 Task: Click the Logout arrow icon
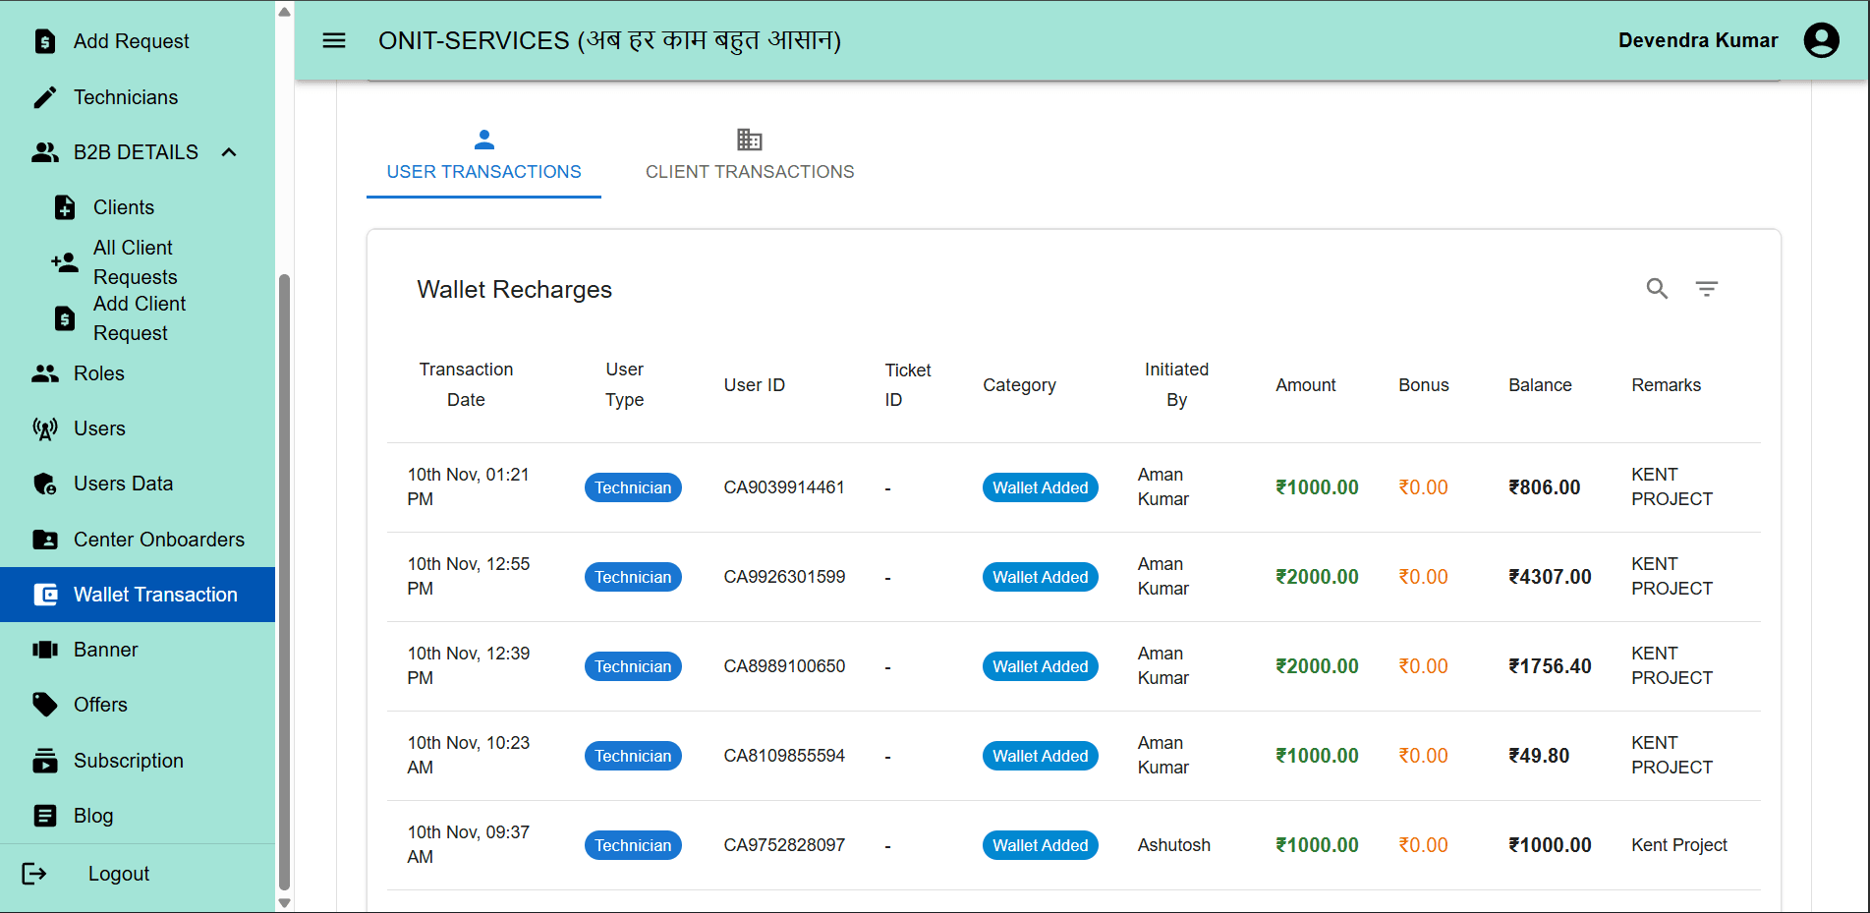34,874
